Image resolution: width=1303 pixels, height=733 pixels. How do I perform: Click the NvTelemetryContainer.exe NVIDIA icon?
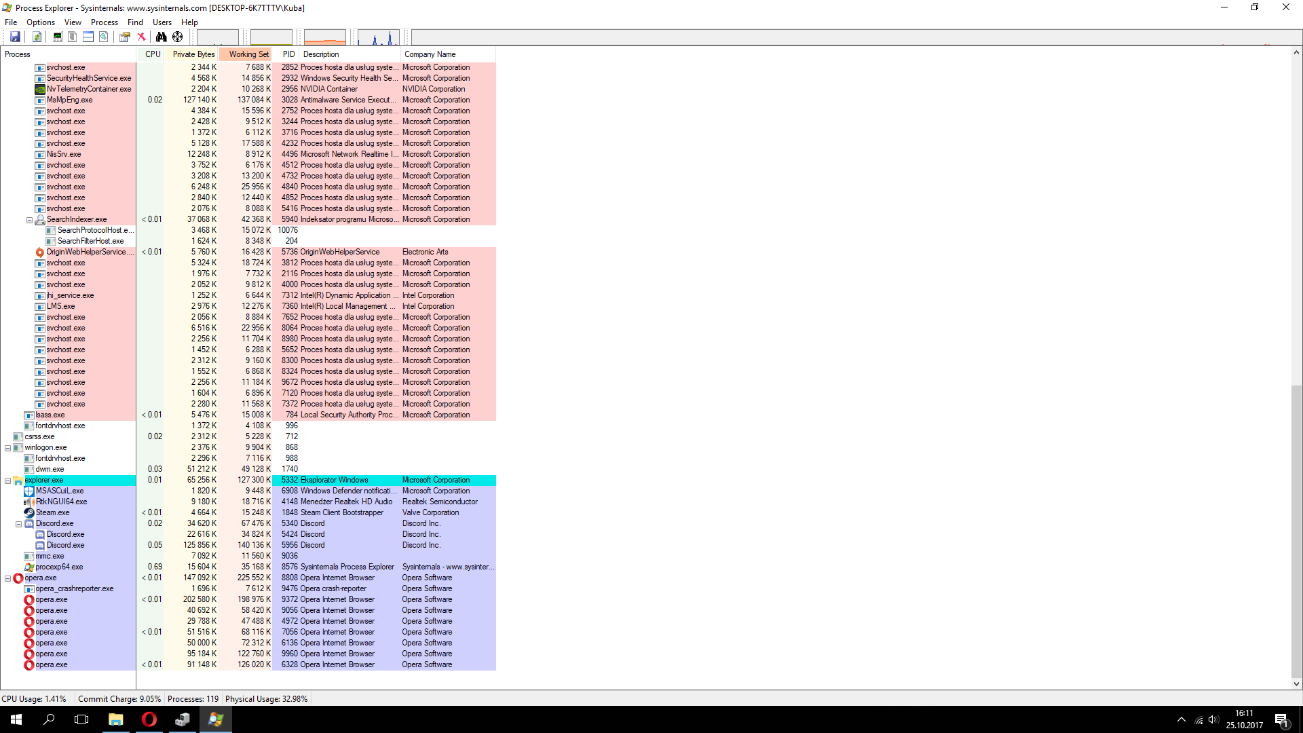tap(40, 90)
